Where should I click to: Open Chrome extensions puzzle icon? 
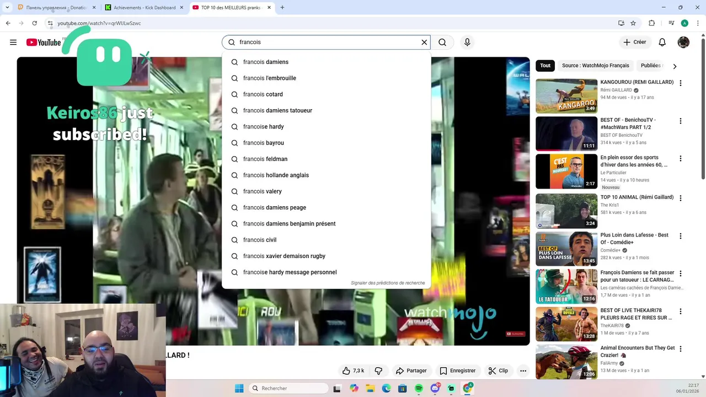(652, 23)
